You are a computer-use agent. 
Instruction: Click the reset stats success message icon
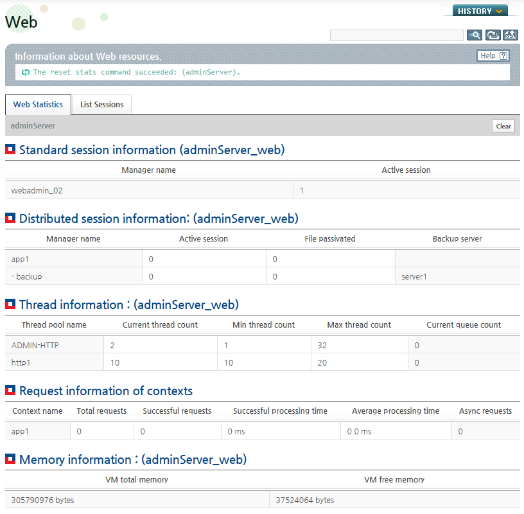[26, 72]
